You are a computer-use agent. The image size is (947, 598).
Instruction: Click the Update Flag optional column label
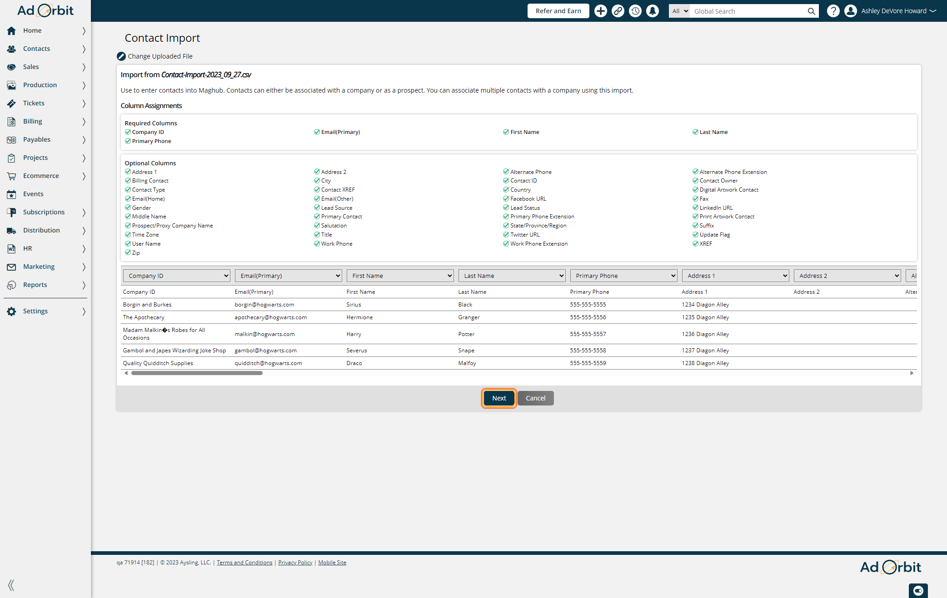point(715,235)
